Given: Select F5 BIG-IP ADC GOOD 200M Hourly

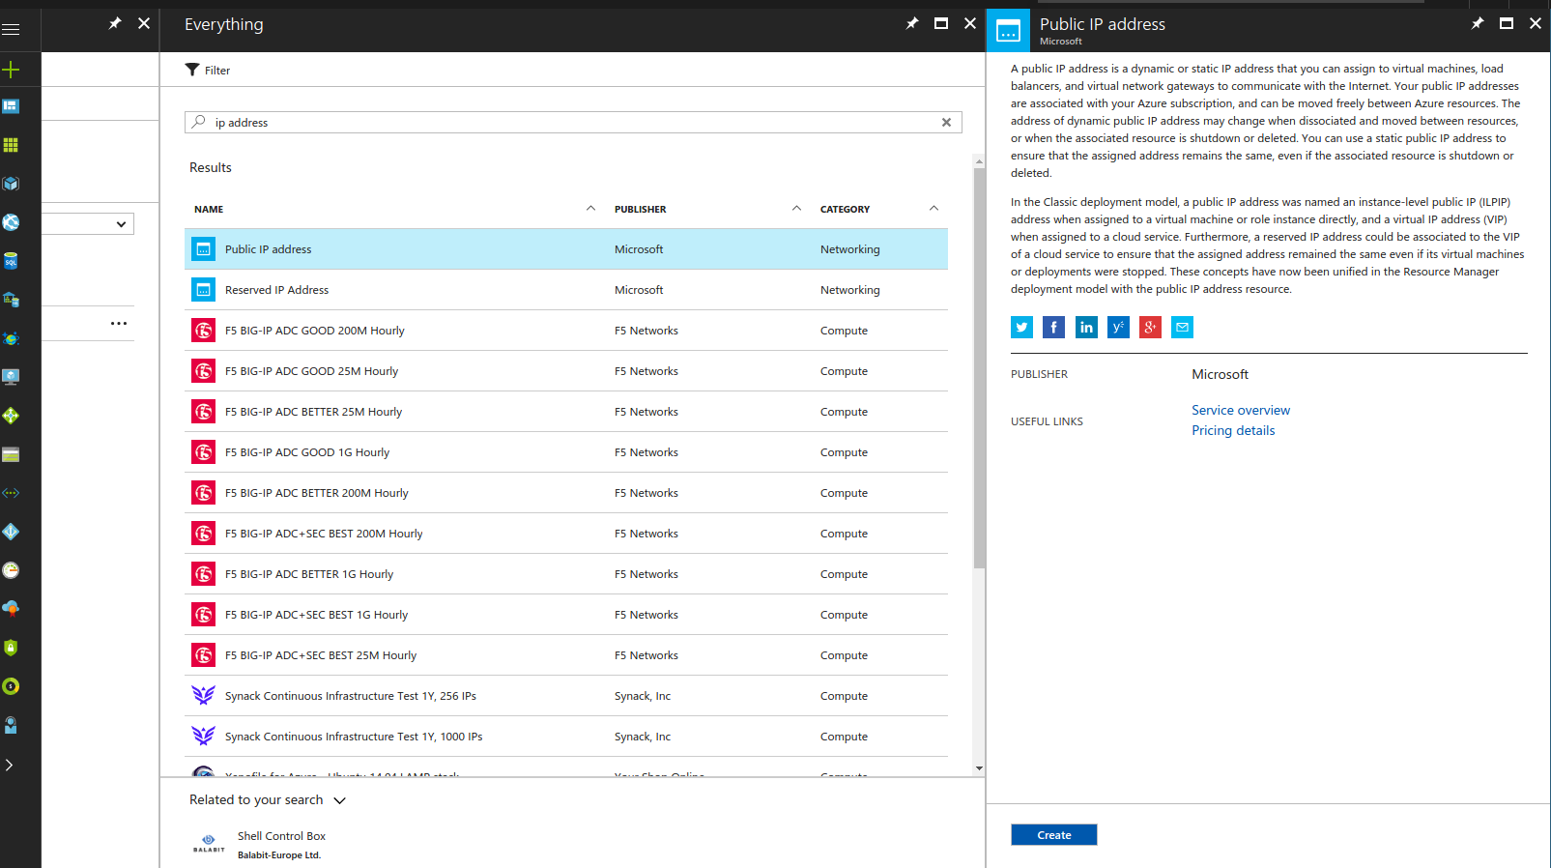Looking at the screenshot, I should [566, 331].
